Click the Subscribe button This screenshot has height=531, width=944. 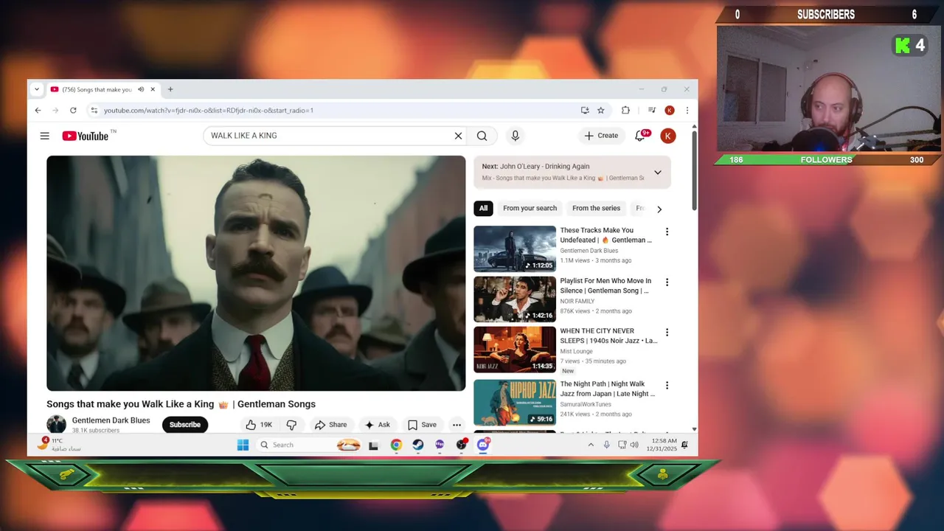pos(185,425)
